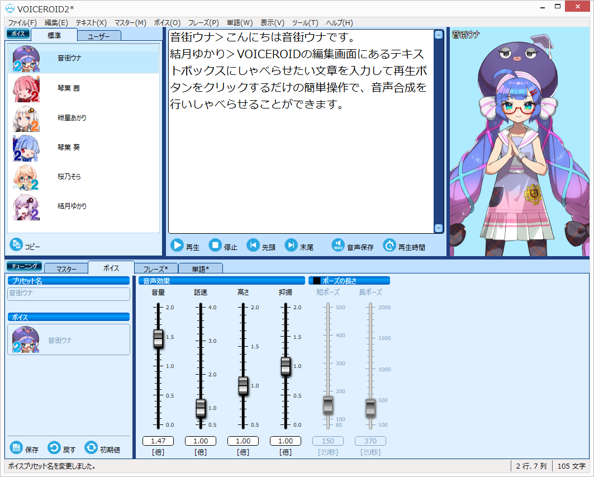Click the プリセット名 text field
594x477 pixels.
coord(69,294)
